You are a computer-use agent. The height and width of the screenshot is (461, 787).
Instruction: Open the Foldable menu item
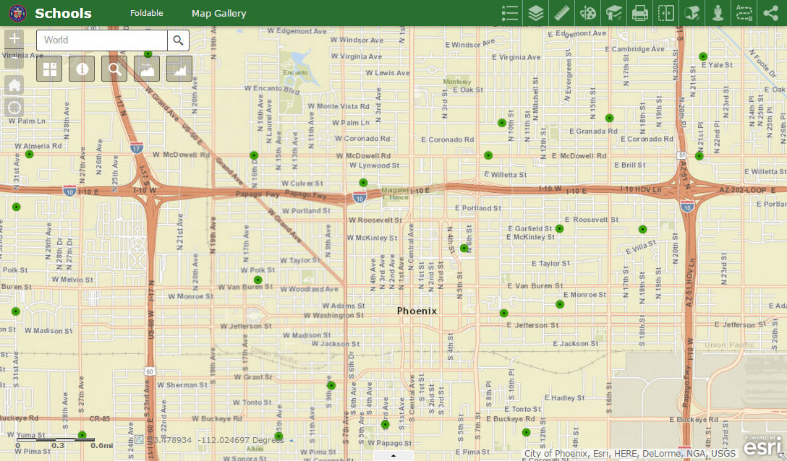[147, 13]
